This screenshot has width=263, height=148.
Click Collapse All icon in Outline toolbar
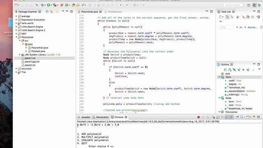point(225,69)
